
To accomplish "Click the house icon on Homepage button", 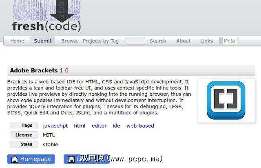I will click(15, 159).
